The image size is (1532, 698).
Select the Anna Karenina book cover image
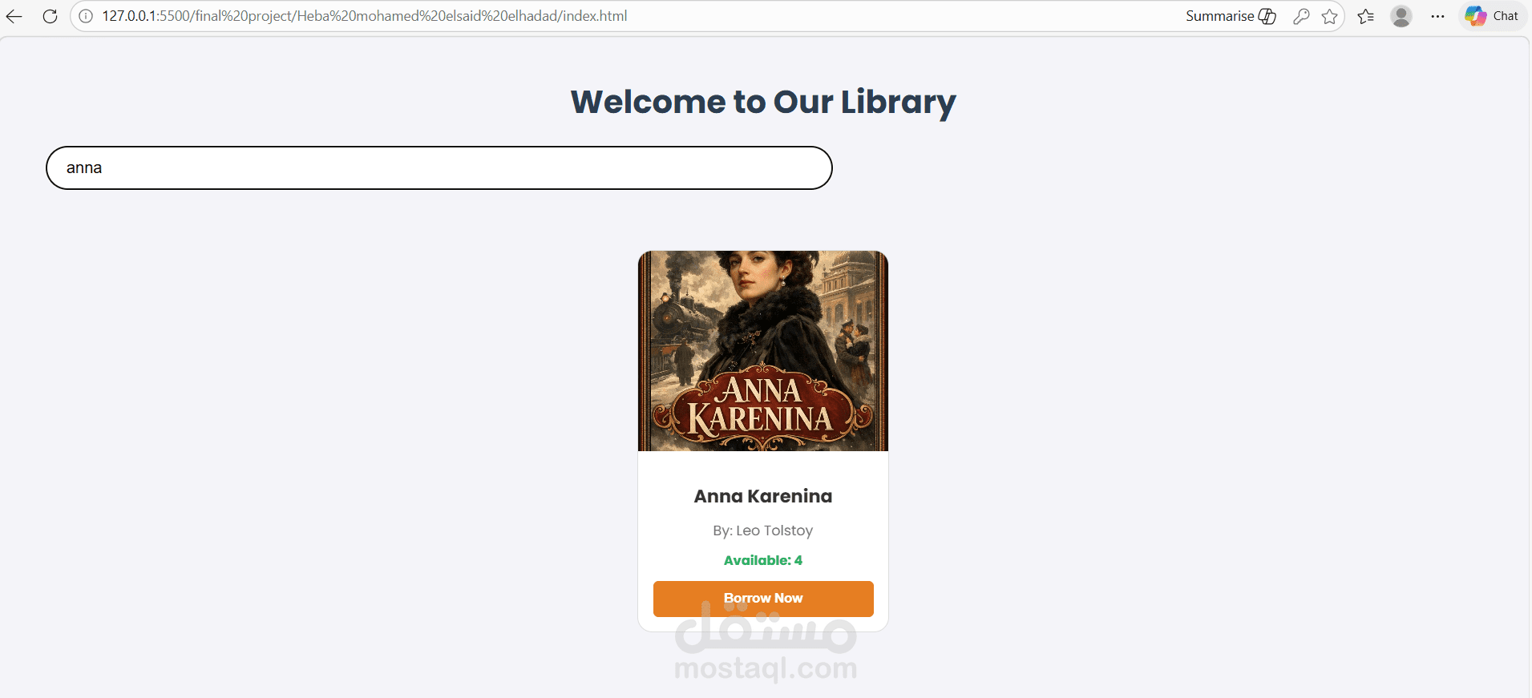763,351
